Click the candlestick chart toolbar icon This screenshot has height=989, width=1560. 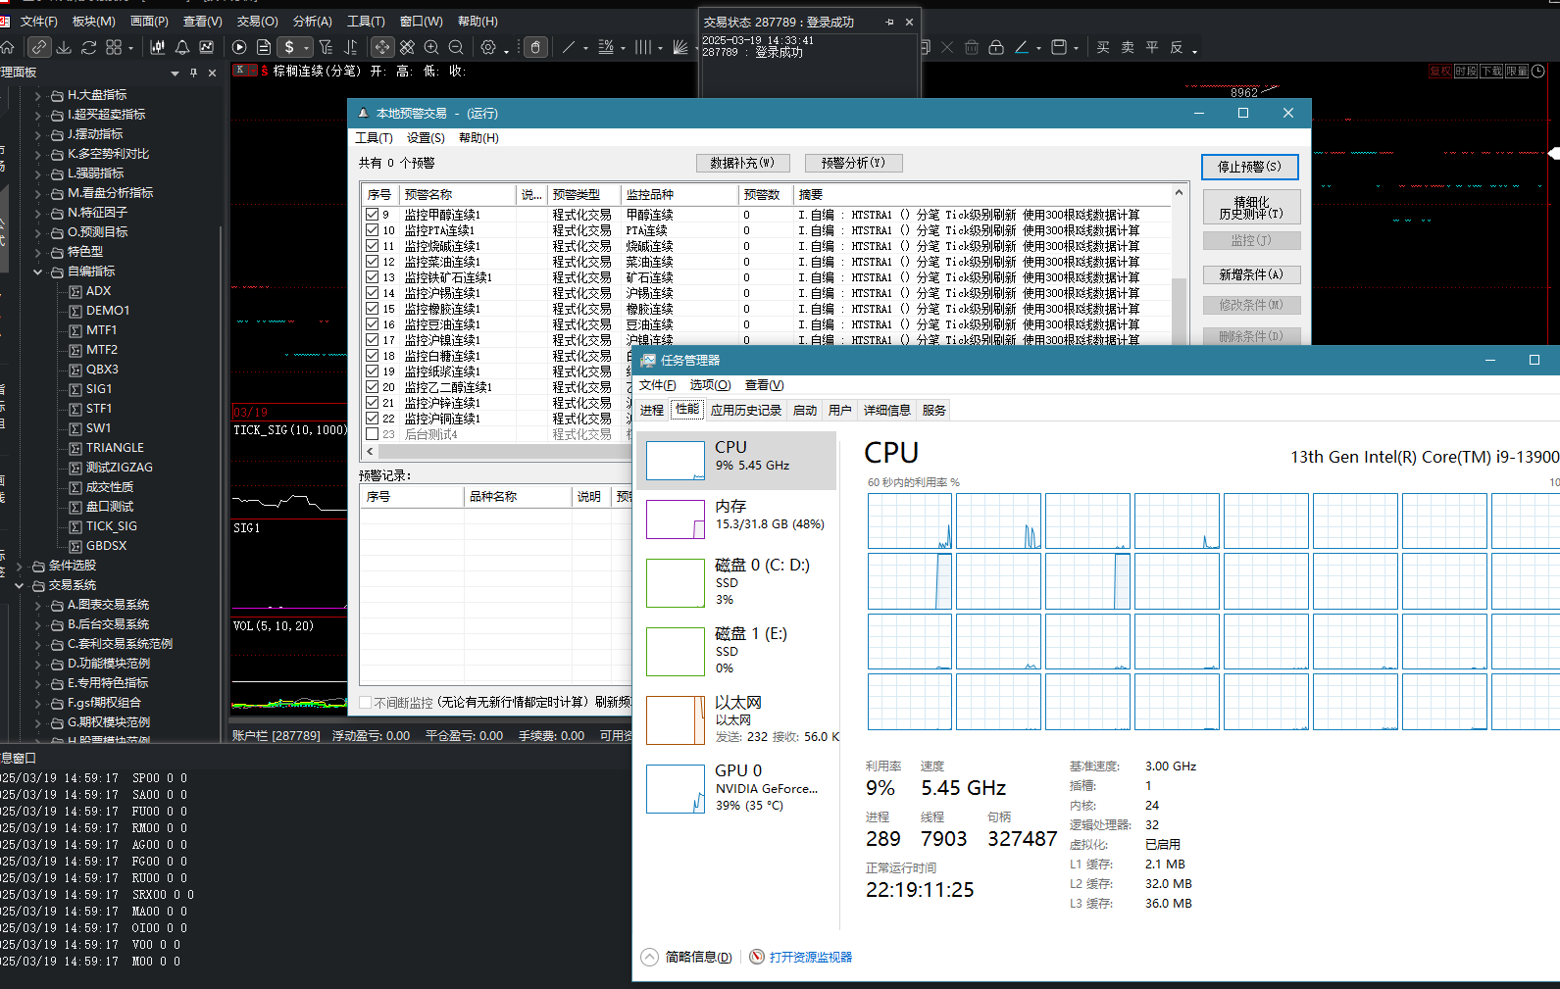(x=157, y=47)
